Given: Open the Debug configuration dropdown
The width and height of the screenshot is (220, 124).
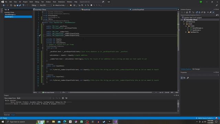Looking at the screenshot, I should click(x=35, y=6).
